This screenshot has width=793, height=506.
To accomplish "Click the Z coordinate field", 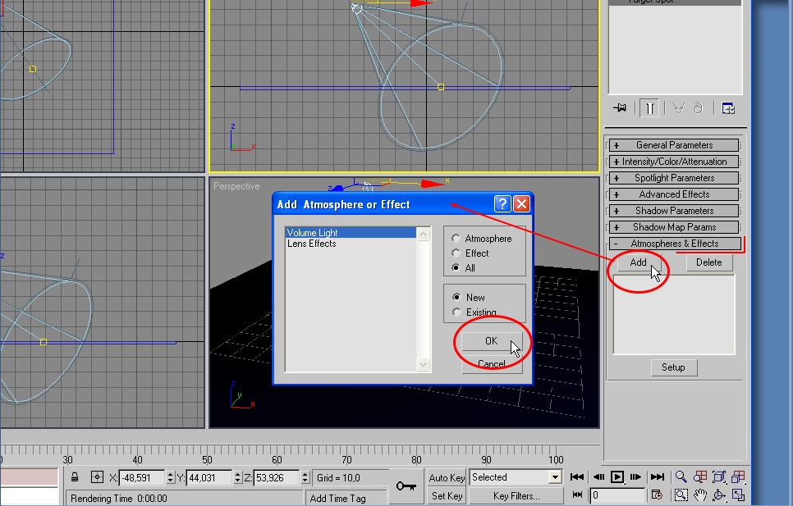I will 277,477.
